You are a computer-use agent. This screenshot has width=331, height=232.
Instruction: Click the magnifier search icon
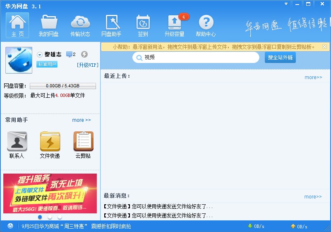coord(139,58)
